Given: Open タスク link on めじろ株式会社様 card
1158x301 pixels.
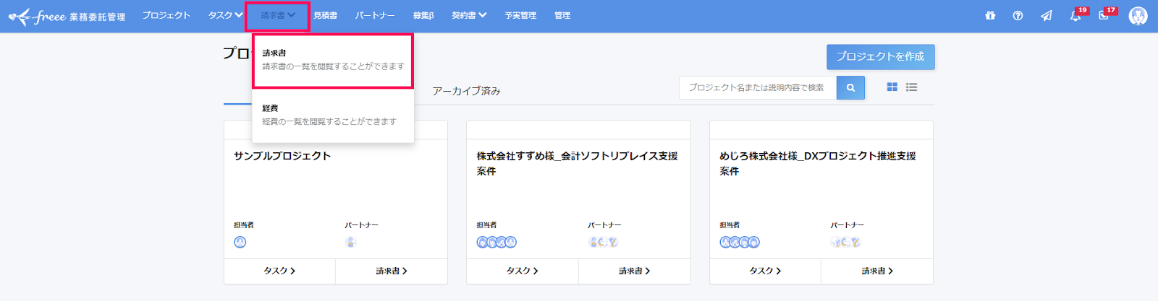Looking at the screenshot, I should pyautogui.click(x=765, y=271).
